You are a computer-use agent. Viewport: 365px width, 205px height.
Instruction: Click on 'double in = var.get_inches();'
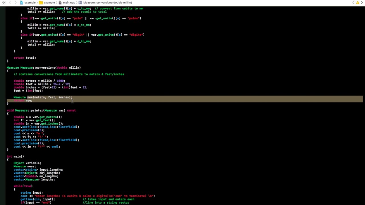(x=38, y=124)
